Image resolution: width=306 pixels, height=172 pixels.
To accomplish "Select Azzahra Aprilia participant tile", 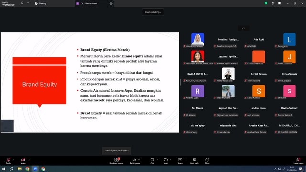I will click(x=228, y=56).
